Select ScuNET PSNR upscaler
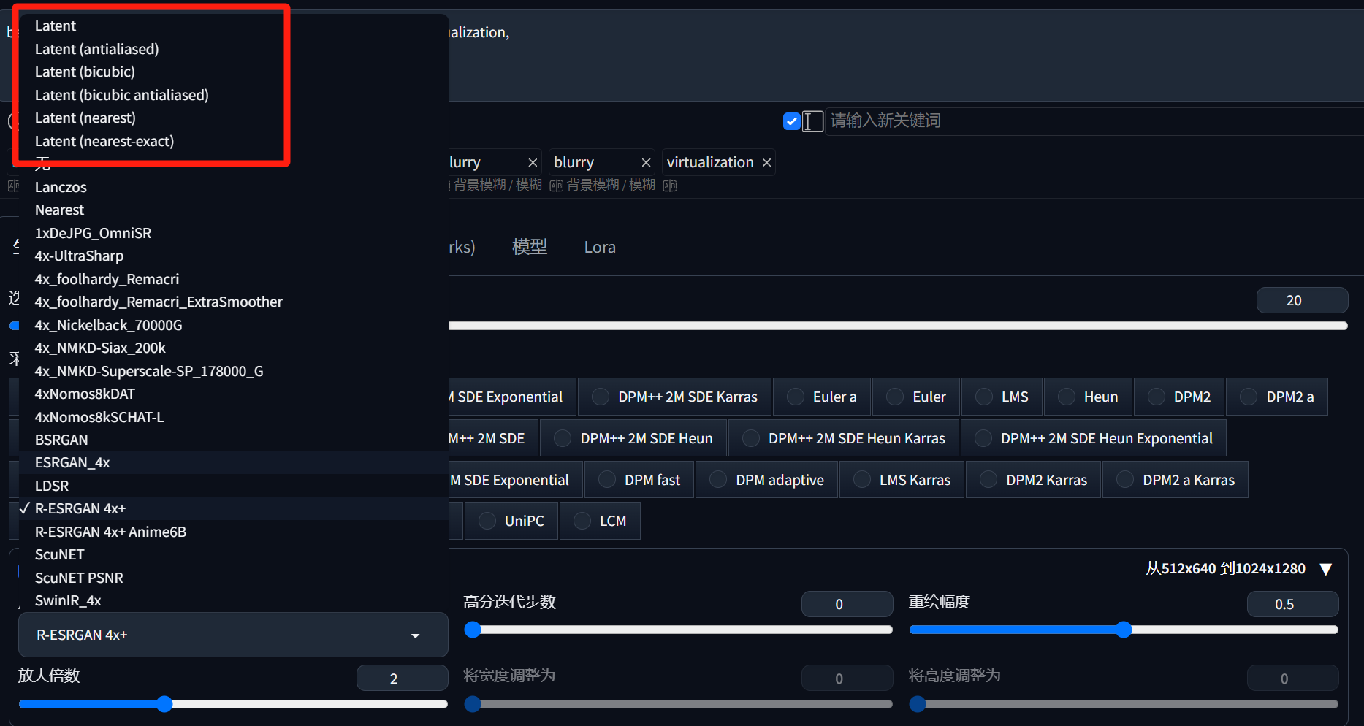The height and width of the screenshot is (726, 1364). pos(233,578)
